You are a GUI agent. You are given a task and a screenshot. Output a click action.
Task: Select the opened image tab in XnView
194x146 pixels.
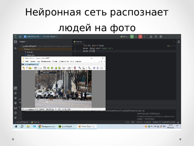30,64
